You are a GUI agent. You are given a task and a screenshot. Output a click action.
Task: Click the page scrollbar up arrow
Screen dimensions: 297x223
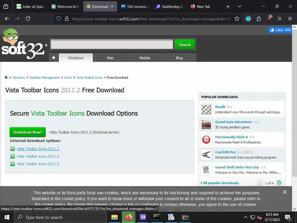[x=294, y=27]
